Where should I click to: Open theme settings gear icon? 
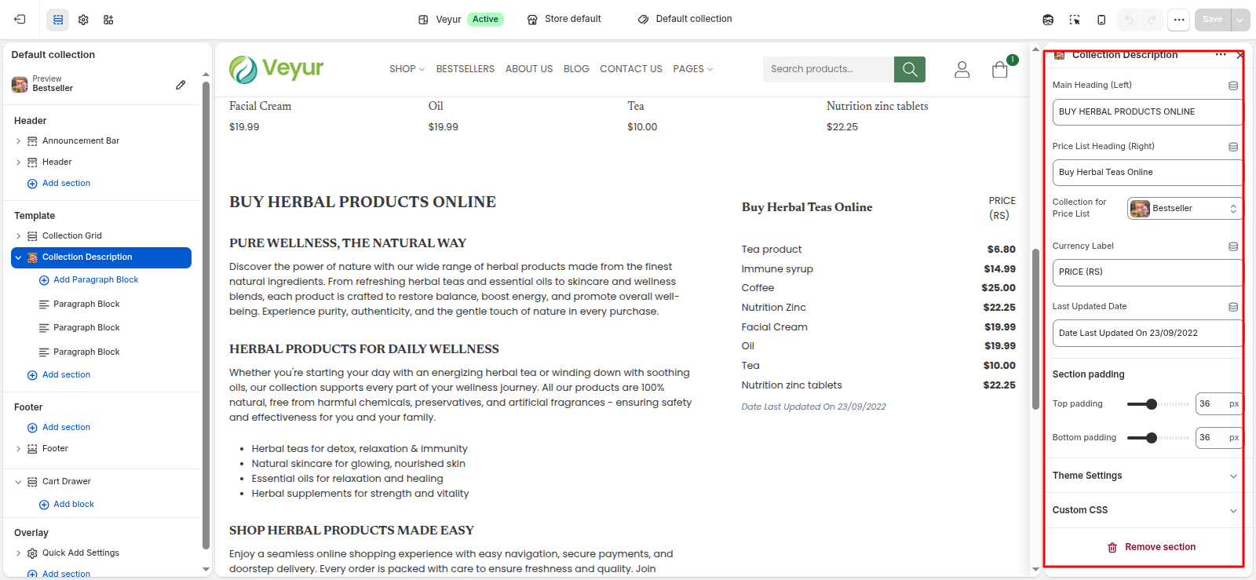[83, 20]
